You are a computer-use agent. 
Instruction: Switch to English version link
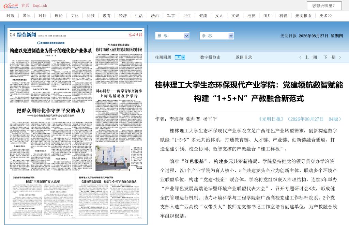tap(40, 5)
